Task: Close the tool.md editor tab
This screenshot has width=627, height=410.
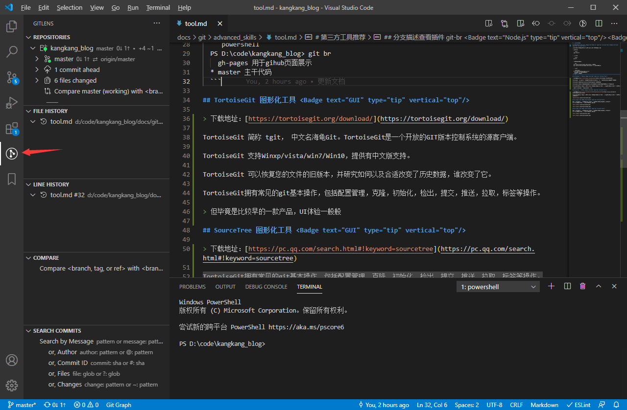Action: click(x=220, y=23)
